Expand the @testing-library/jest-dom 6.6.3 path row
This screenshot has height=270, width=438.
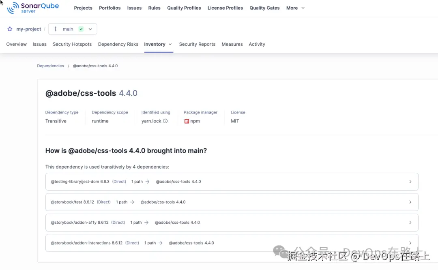[232, 182]
